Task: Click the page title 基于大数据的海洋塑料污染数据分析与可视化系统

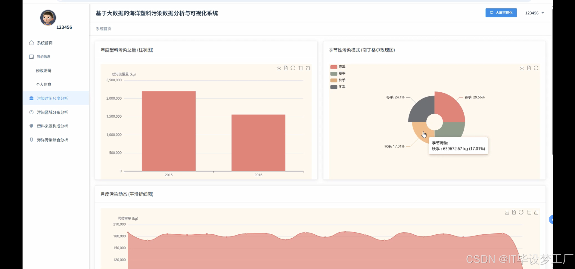Action: pyautogui.click(x=157, y=13)
